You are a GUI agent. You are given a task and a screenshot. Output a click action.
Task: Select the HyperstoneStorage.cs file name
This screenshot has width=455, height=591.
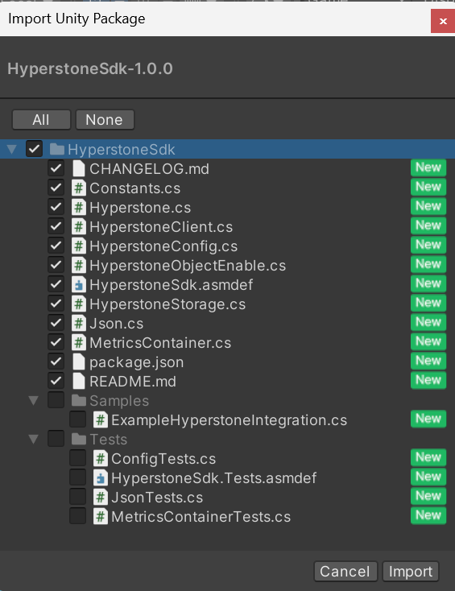tap(168, 304)
